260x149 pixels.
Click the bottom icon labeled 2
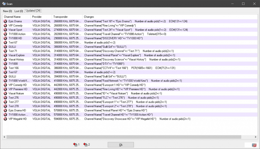click(86, 145)
